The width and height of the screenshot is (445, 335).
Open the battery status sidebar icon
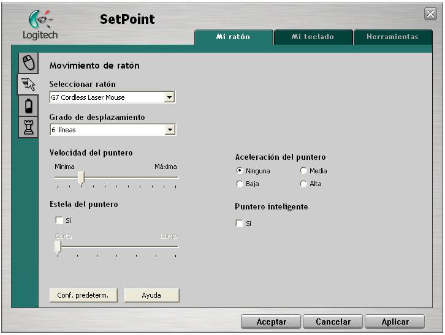click(27, 107)
